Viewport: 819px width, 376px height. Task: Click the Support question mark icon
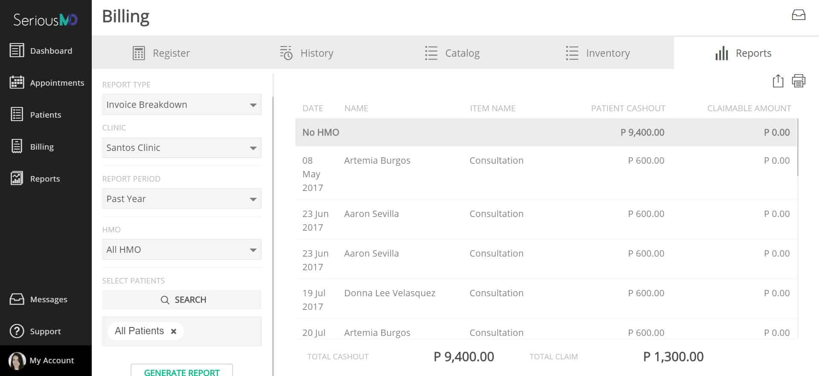pyautogui.click(x=17, y=331)
